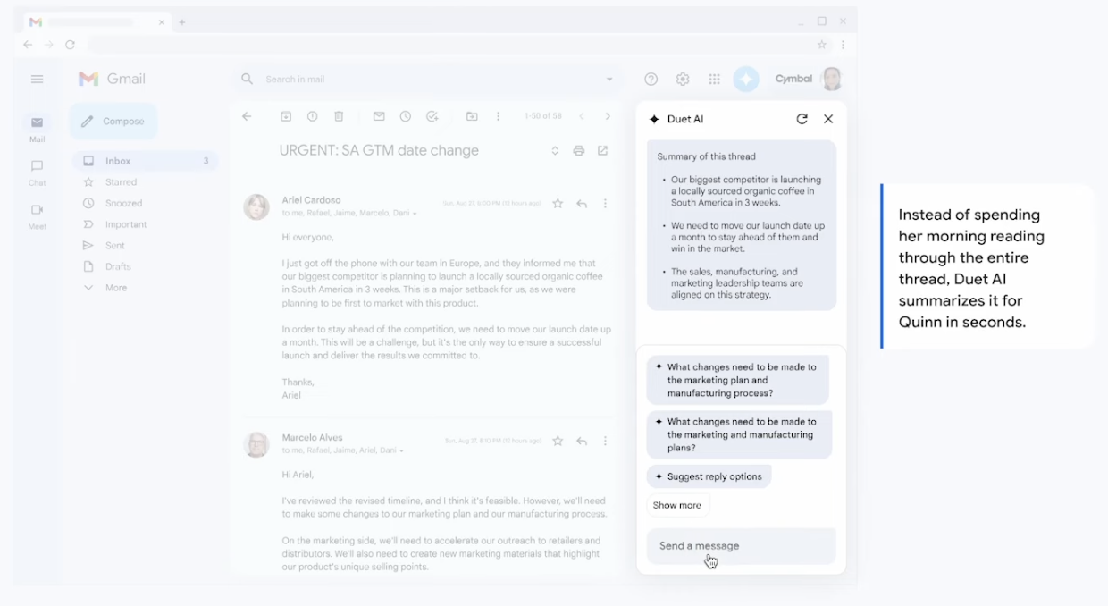
Task: Click the browser back arrow
Action: pyautogui.click(x=28, y=45)
